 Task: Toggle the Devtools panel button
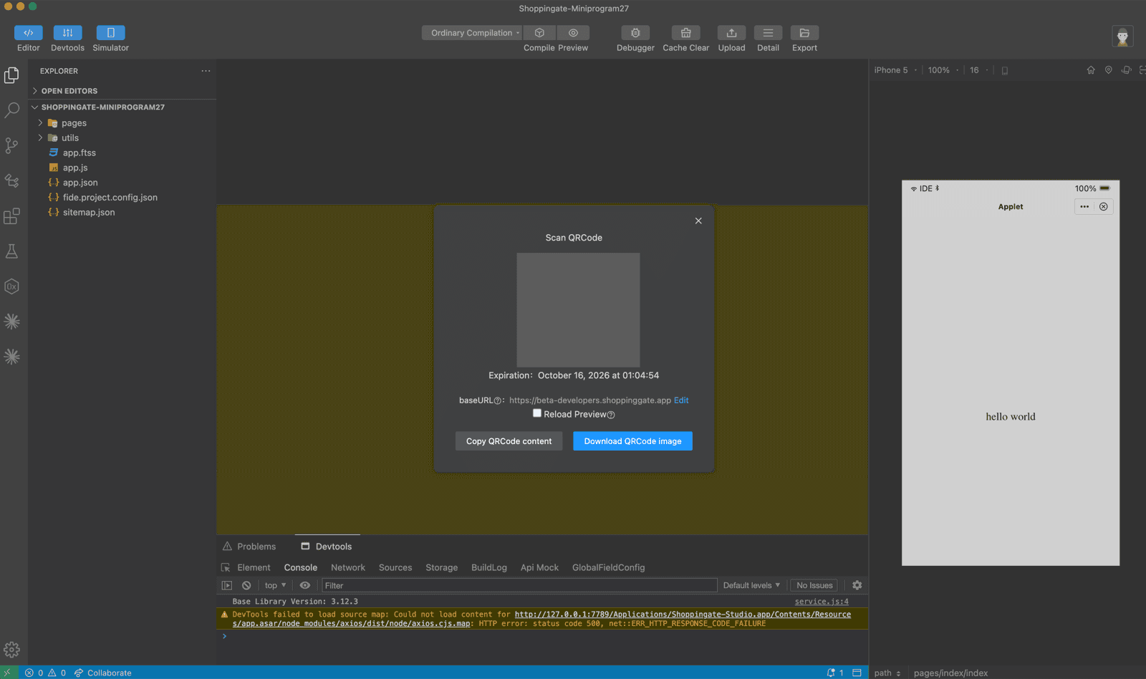(x=67, y=33)
